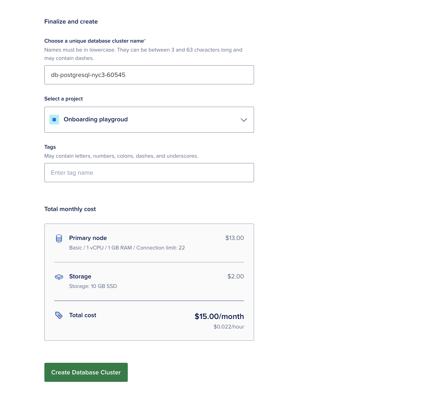Screen dimensions: 436x406
Task: Click the Finalize and create heading
Action: (71, 21)
